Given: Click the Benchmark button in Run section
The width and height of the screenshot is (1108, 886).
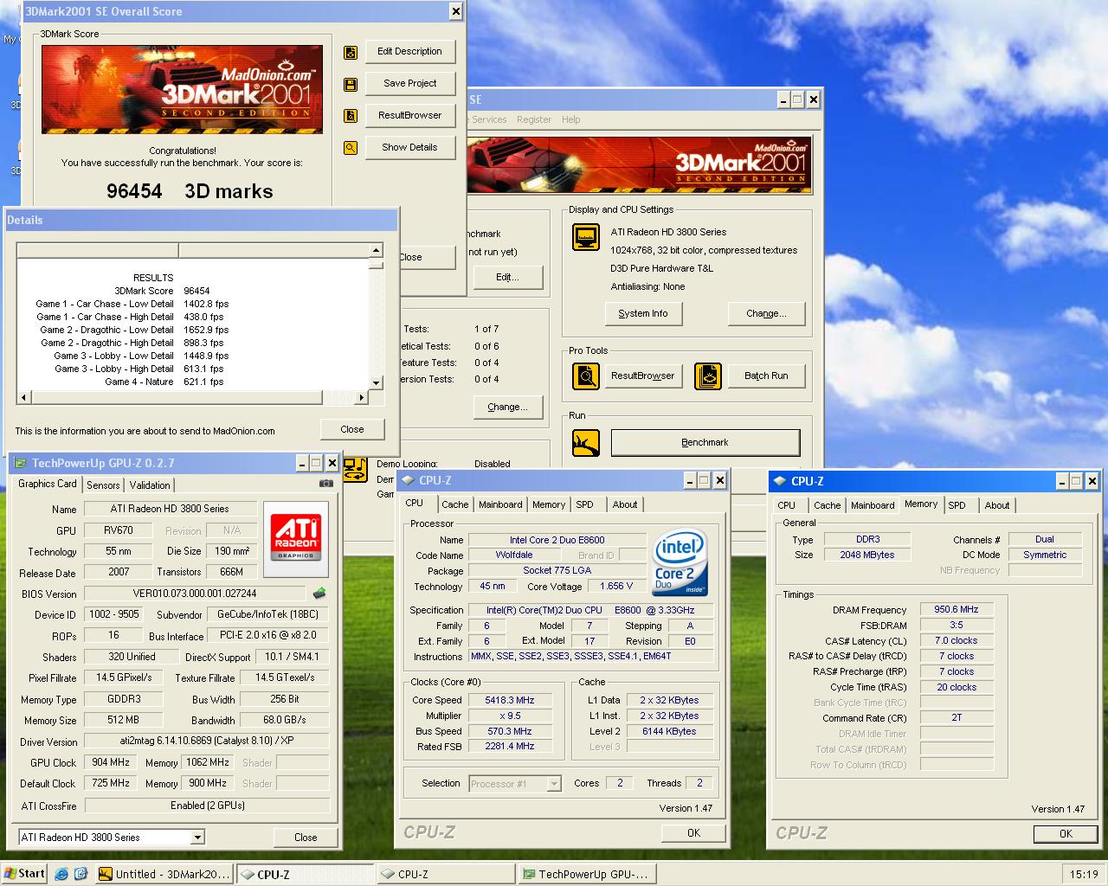Looking at the screenshot, I should point(705,443).
